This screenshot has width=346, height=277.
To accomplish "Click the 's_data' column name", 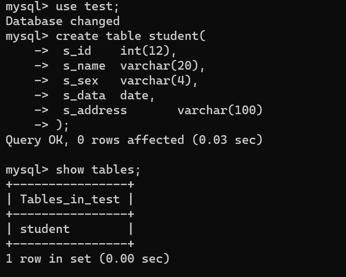I will tap(84, 96).
